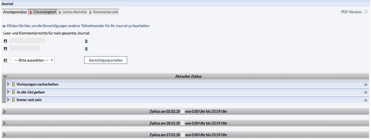Open link to edit journal permissions
This screenshot has height=139, width=371.
coord(78,26)
